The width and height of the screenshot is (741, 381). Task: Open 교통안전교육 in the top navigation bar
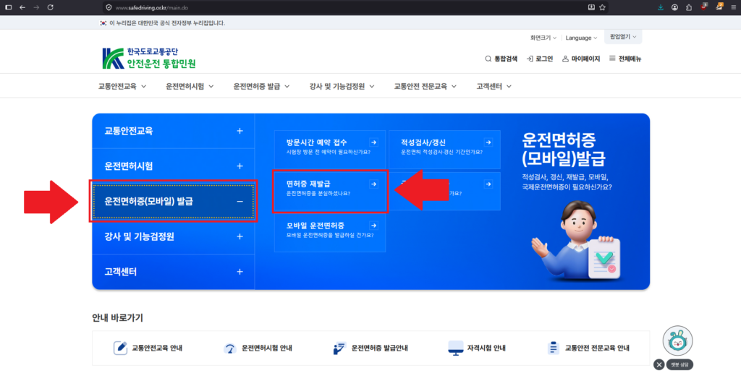coord(122,87)
